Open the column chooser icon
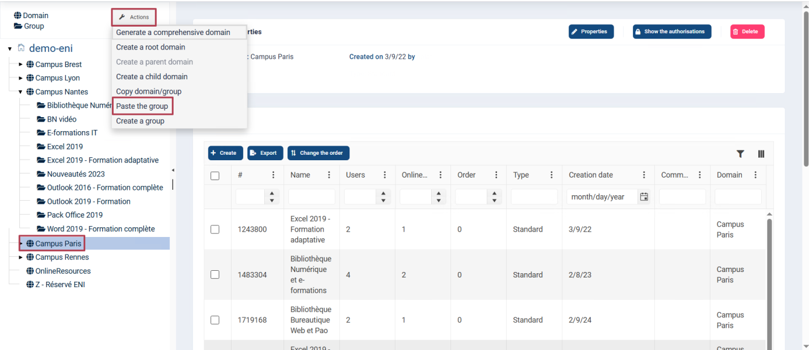Image resolution: width=809 pixels, height=350 pixels. pyautogui.click(x=761, y=154)
